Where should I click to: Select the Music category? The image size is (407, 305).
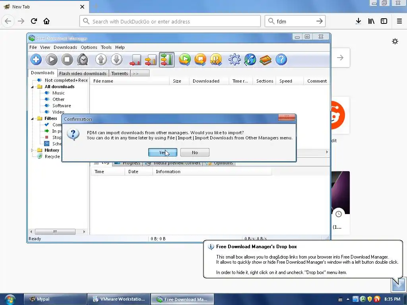[58, 93]
